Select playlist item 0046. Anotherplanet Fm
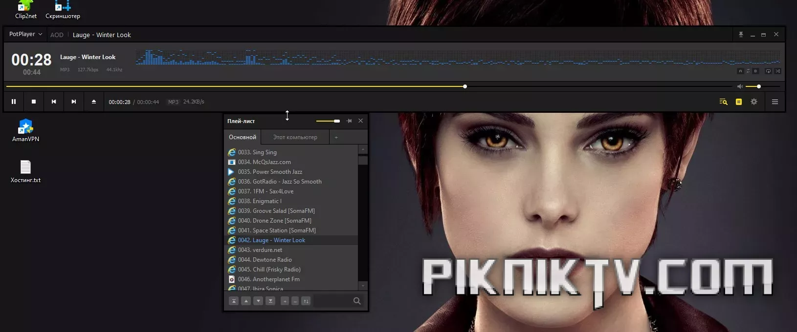Screen dimensions: 797x332 (x=291, y=279)
